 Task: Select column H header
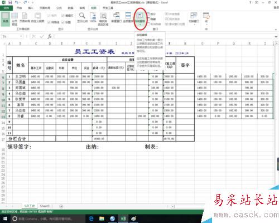[x=99, y=43]
